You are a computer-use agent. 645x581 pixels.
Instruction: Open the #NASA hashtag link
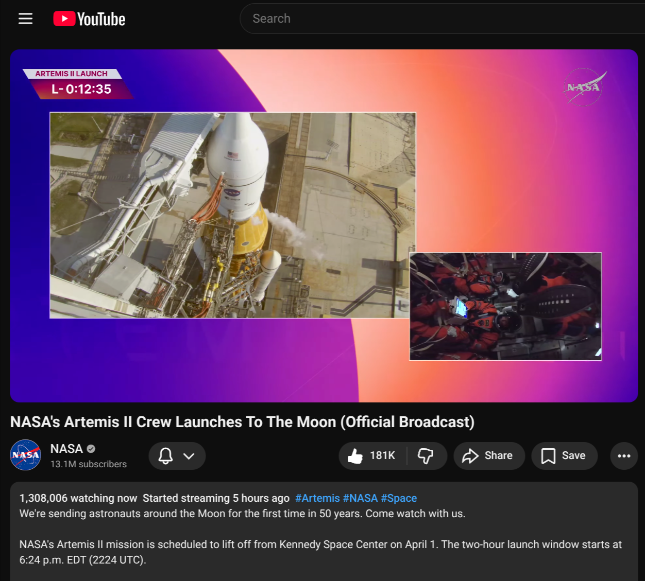click(361, 498)
